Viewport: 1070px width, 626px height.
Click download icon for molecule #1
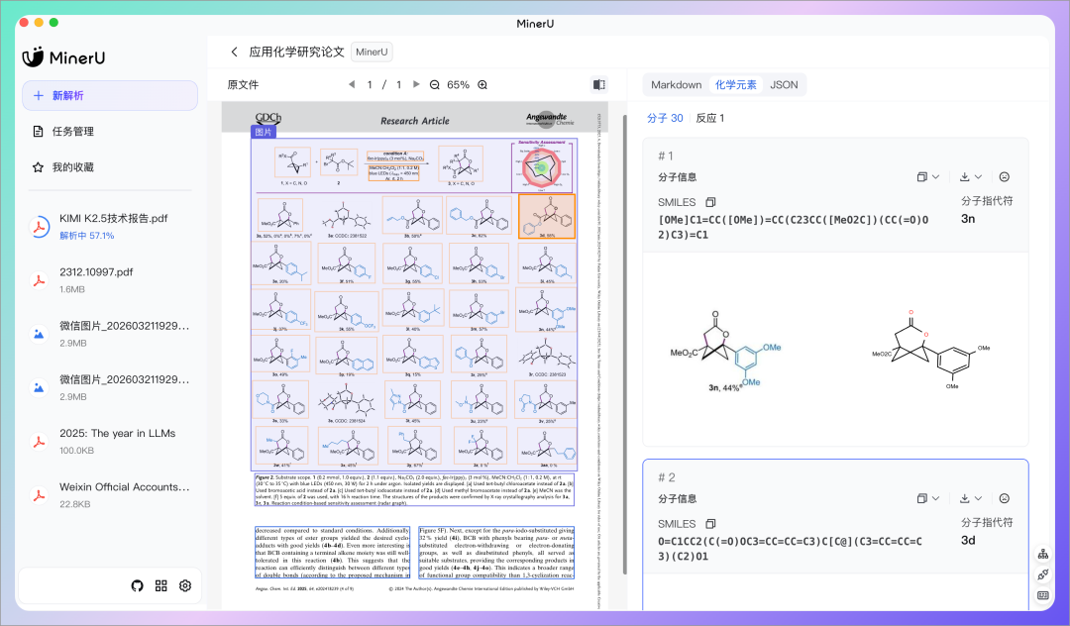point(964,176)
